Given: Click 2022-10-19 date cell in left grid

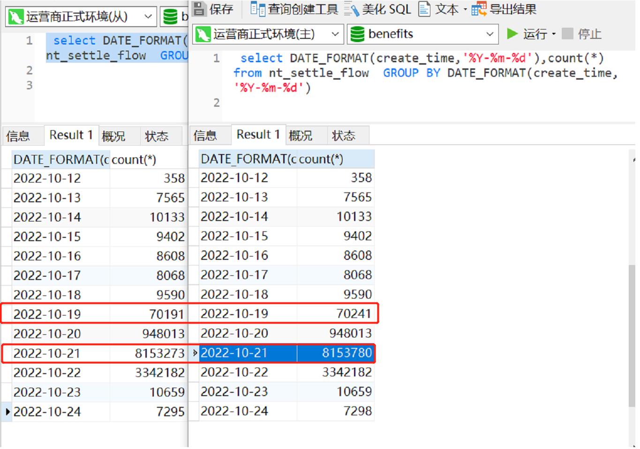Looking at the screenshot, I should click(x=61, y=314).
